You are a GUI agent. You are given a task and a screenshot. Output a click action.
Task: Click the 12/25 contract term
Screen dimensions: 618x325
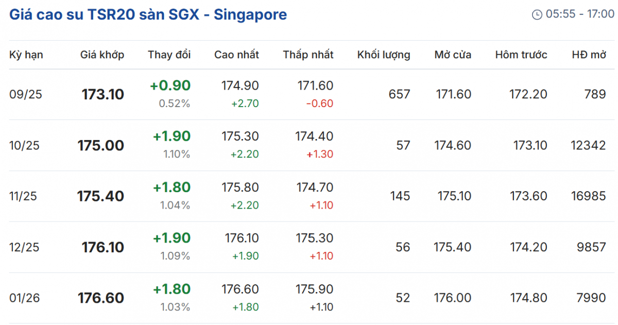(24, 247)
